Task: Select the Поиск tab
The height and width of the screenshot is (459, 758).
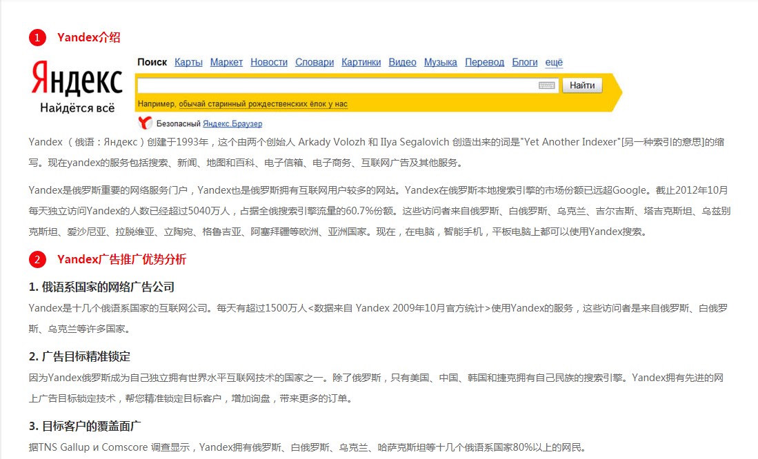Action: pyautogui.click(x=152, y=62)
